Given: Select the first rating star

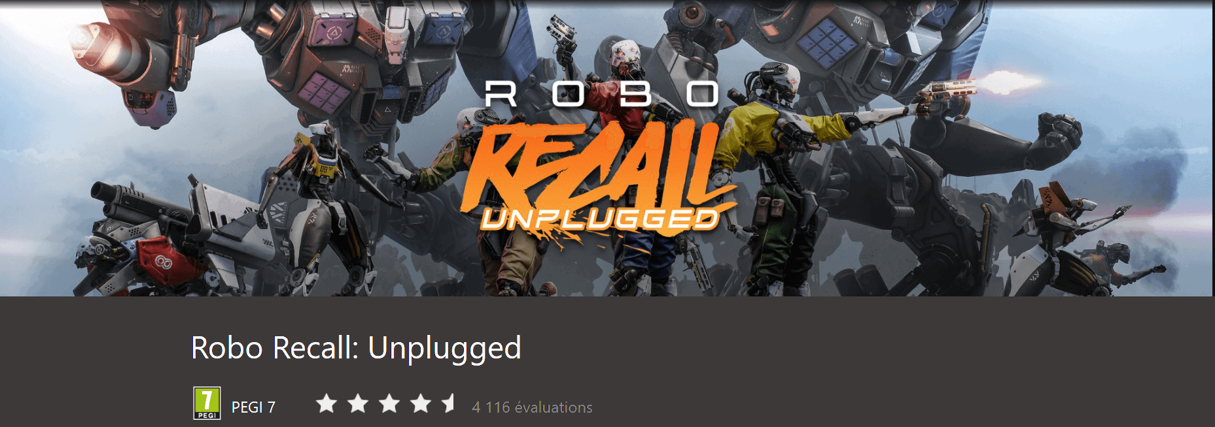Looking at the screenshot, I should [x=326, y=403].
